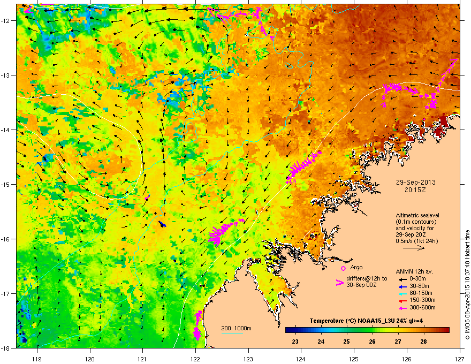
Task: Click colorbar tick label 23
Action: 295,342
